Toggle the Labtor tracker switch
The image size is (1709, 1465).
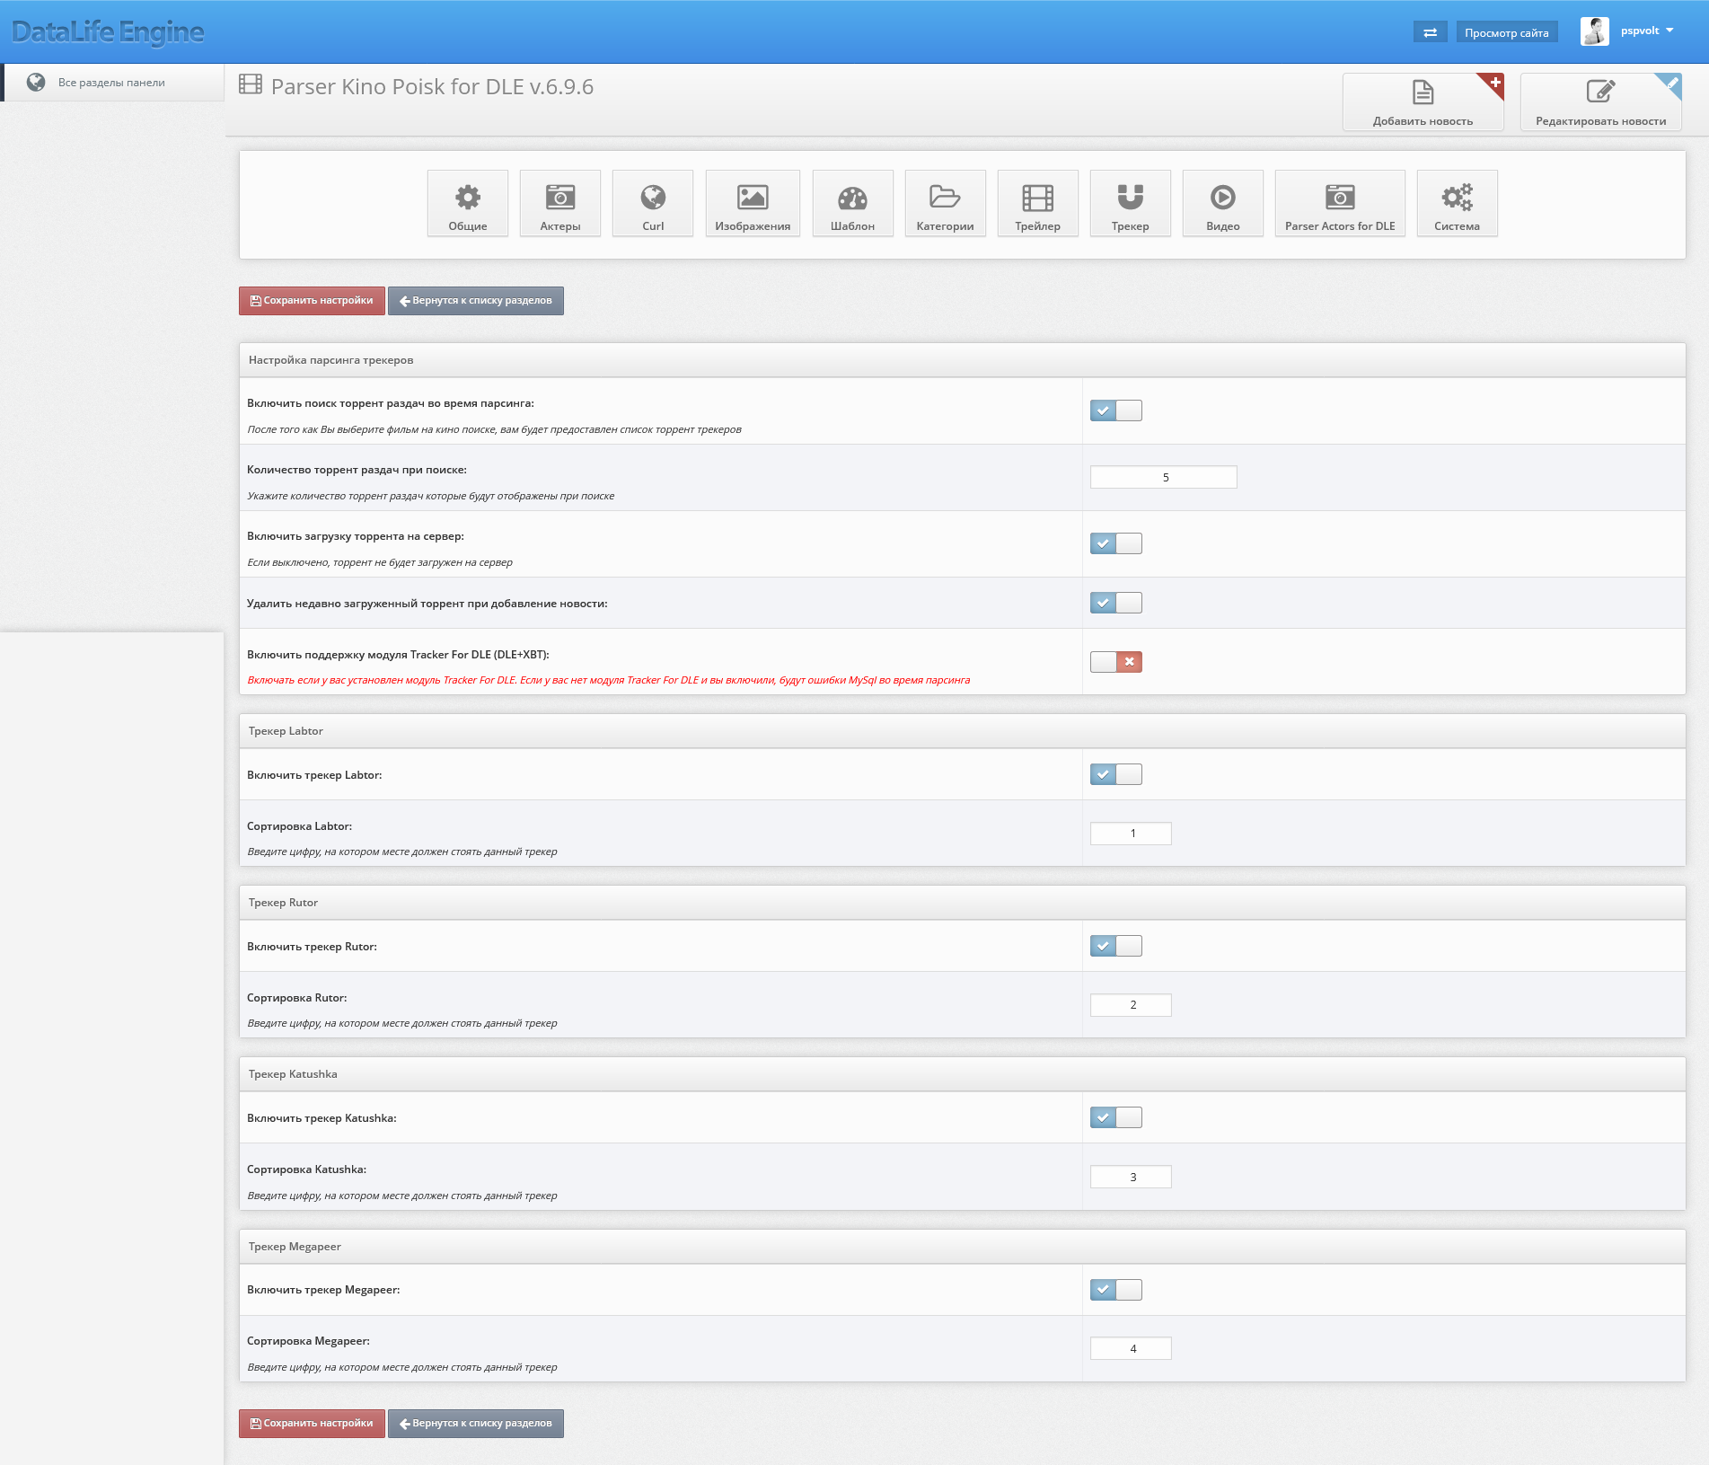[x=1115, y=774]
